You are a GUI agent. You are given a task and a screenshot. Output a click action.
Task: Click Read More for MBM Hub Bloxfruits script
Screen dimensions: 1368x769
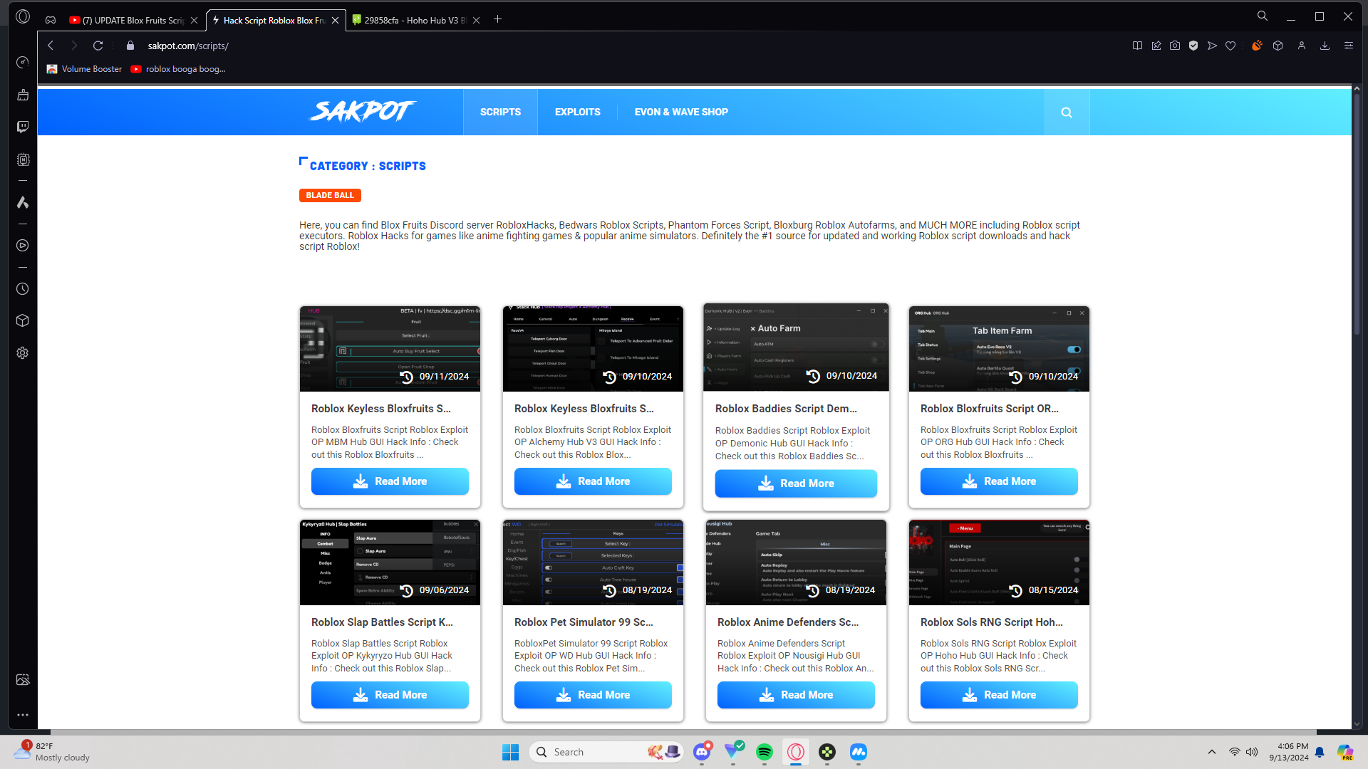pyautogui.click(x=390, y=481)
